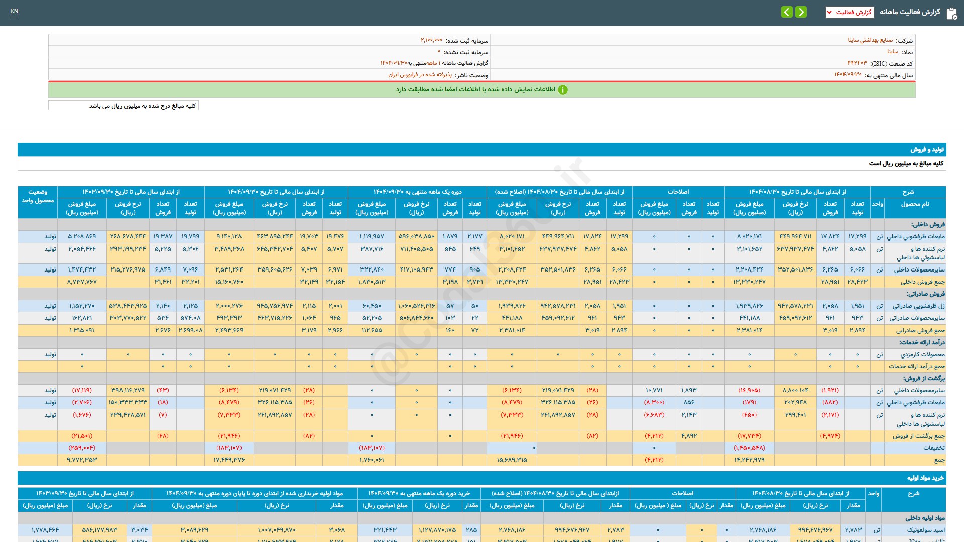Click the جمع فروش داخلی total row label
Image resolution: width=964 pixels, height=542 pixels.
click(922, 282)
